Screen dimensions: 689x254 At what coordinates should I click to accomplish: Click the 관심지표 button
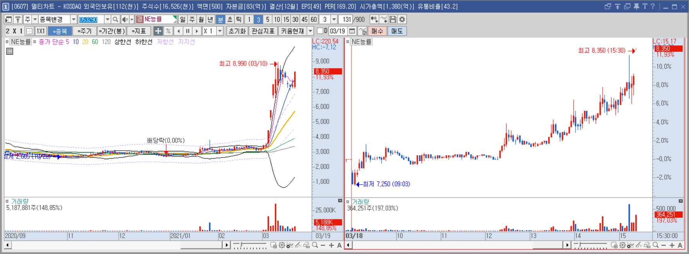(x=263, y=31)
